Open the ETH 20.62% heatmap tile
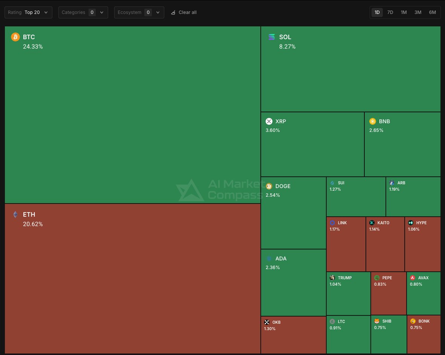Viewport: 445px width, 355px height. 133,278
